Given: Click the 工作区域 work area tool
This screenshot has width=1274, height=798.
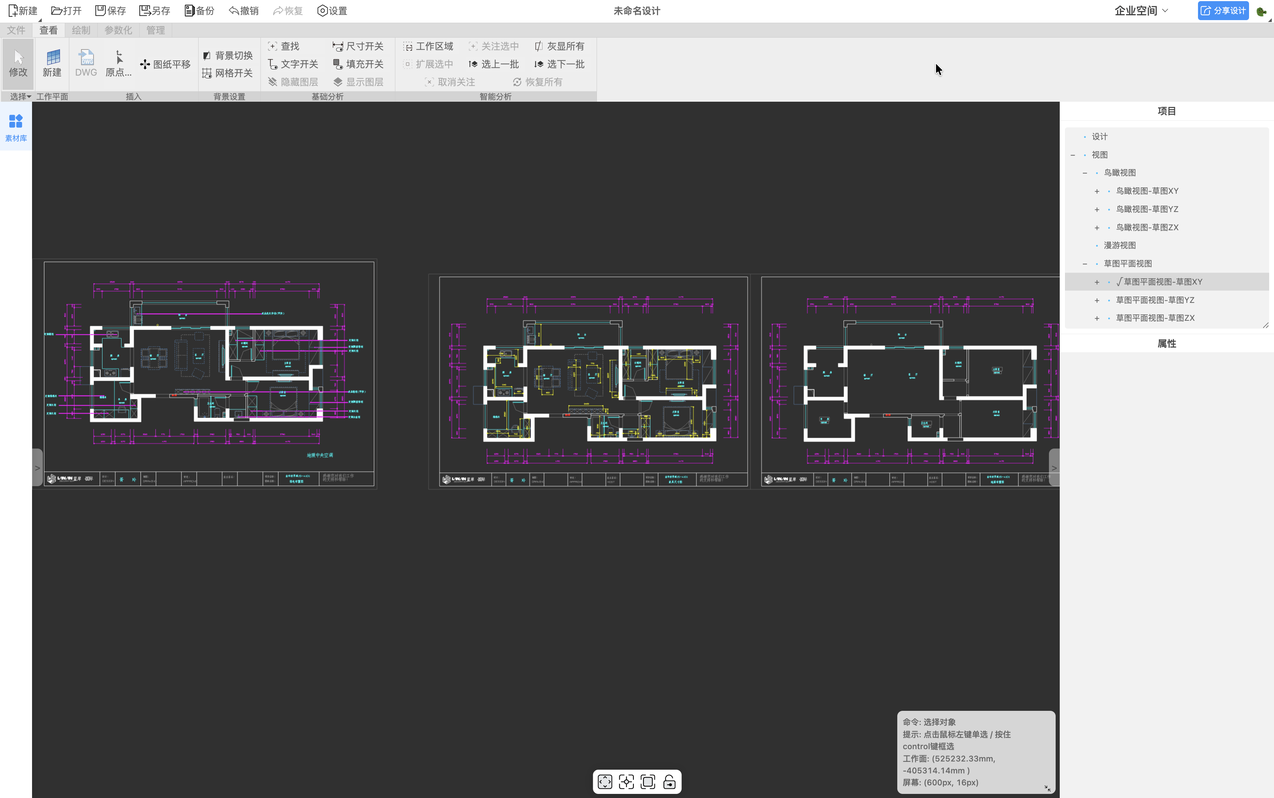Looking at the screenshot, I should point(428,47).
